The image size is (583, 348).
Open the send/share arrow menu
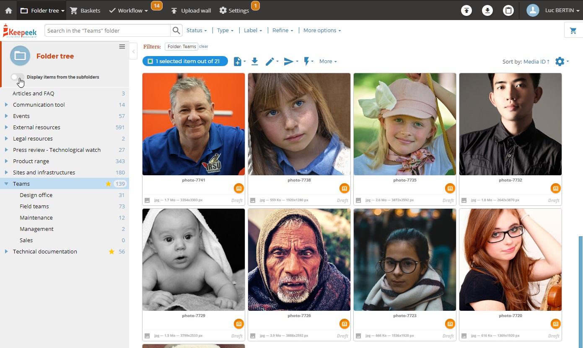(290, 61)
